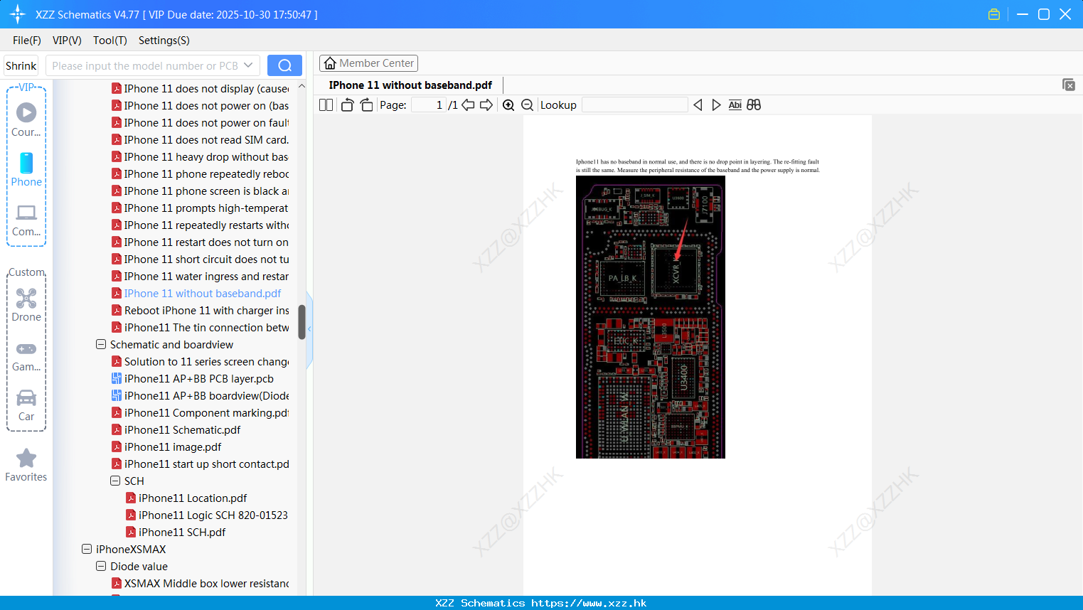Open iPhone11 AP+BB PCB layer.pcb
Screen dimensions: 1083x610
[x=193, y=378]
